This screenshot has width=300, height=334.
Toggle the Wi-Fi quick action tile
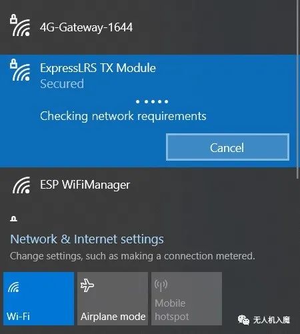pyautogui.click(x=39, y=299)
